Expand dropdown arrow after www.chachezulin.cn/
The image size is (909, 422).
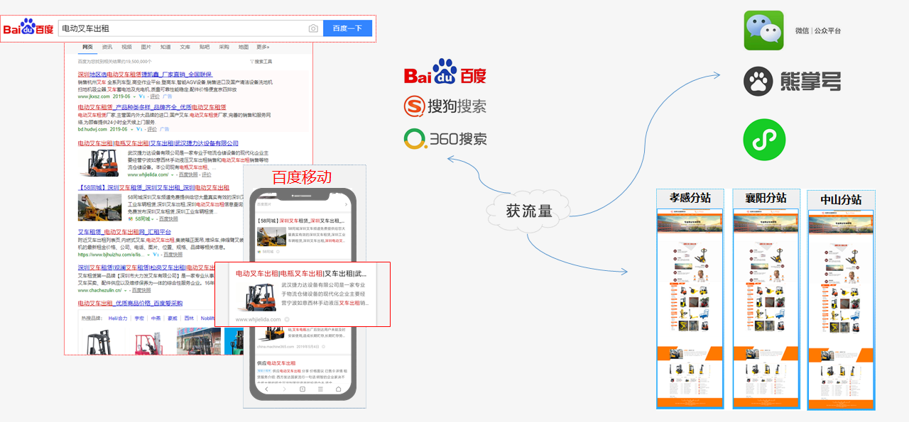125,290
